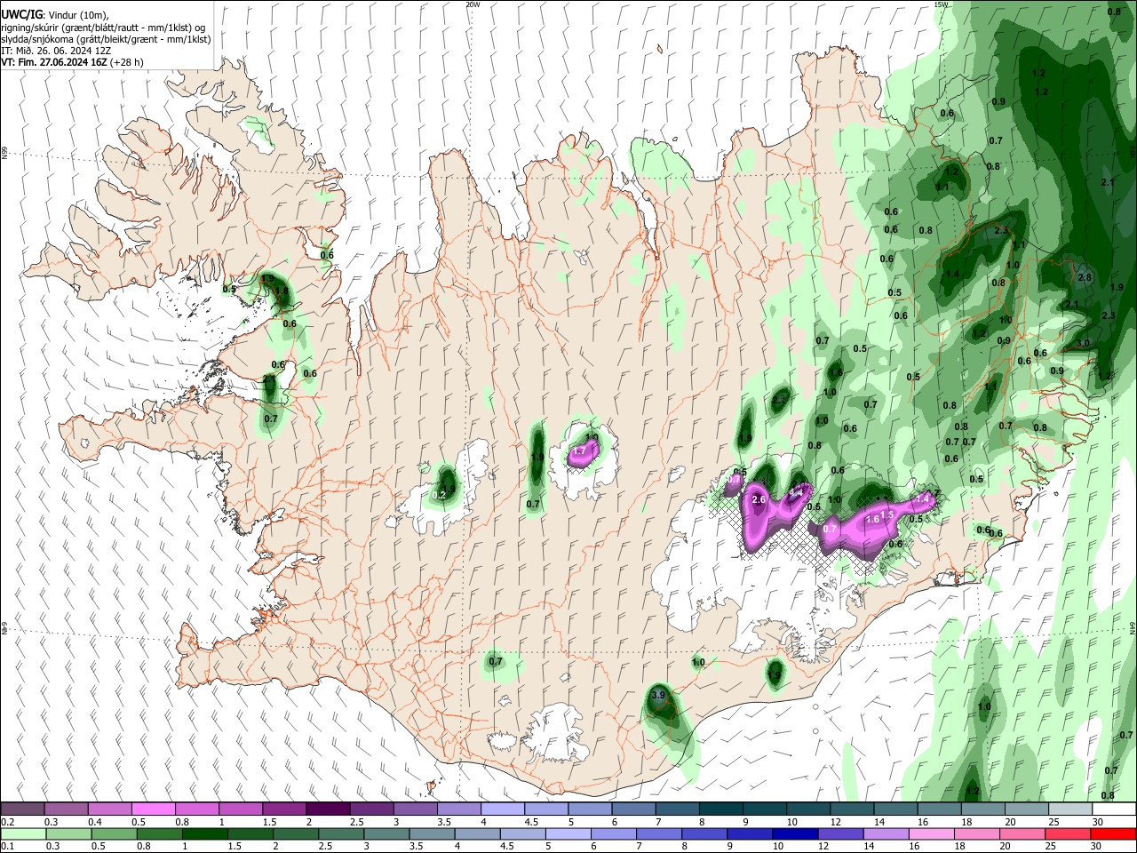This screenshot has height=853, width=1137.
Task: Click the 2.6 snowfall value on the glacier
Action: pos(759,500)
